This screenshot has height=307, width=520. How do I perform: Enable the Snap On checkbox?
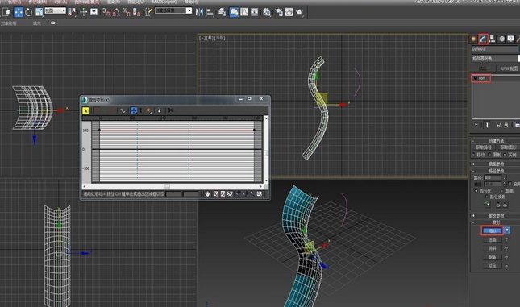click(510, 184)
